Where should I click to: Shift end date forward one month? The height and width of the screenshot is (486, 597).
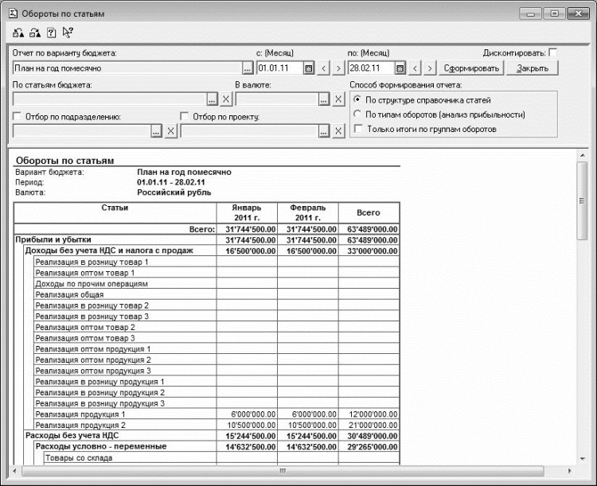point(430,68)
